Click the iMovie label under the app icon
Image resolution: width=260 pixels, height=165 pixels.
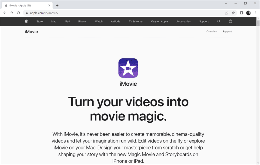(128, 84)
